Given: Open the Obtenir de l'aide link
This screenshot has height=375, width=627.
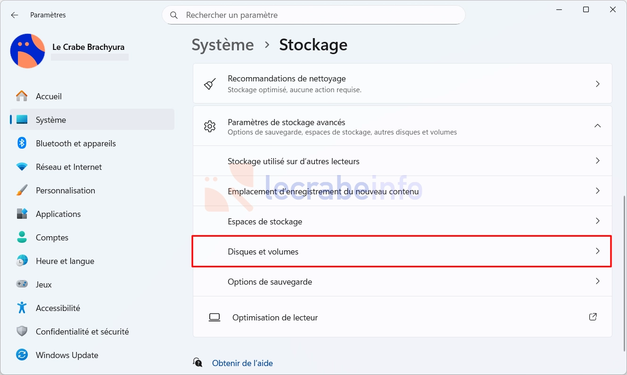Looking at the screenshot, I should [x=242, y=363].
